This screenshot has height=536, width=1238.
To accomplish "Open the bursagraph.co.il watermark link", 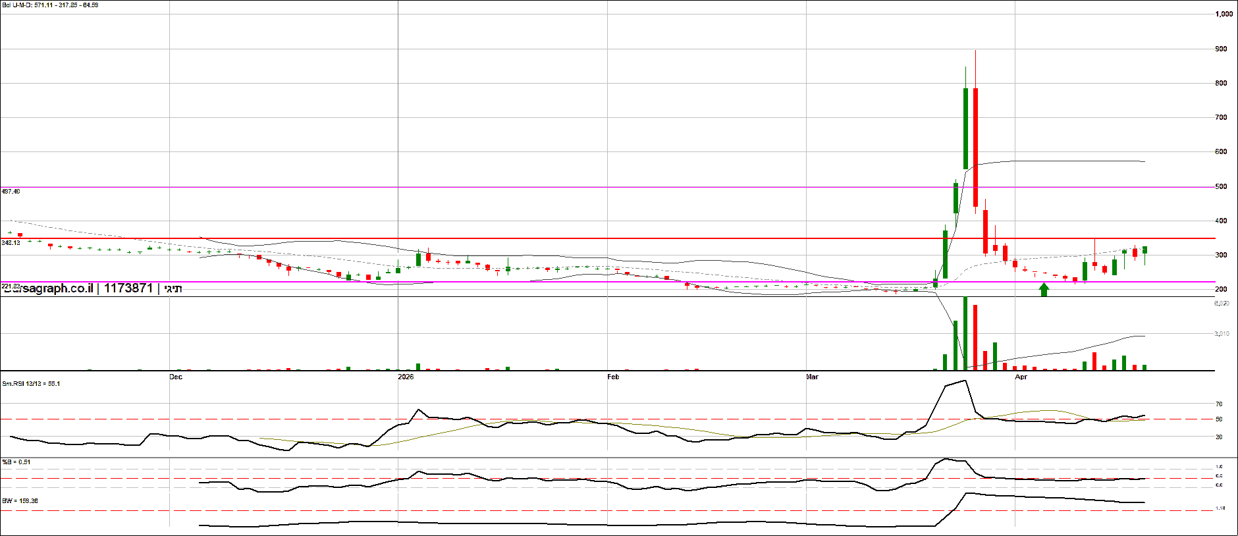I will [x=49, y=288].
